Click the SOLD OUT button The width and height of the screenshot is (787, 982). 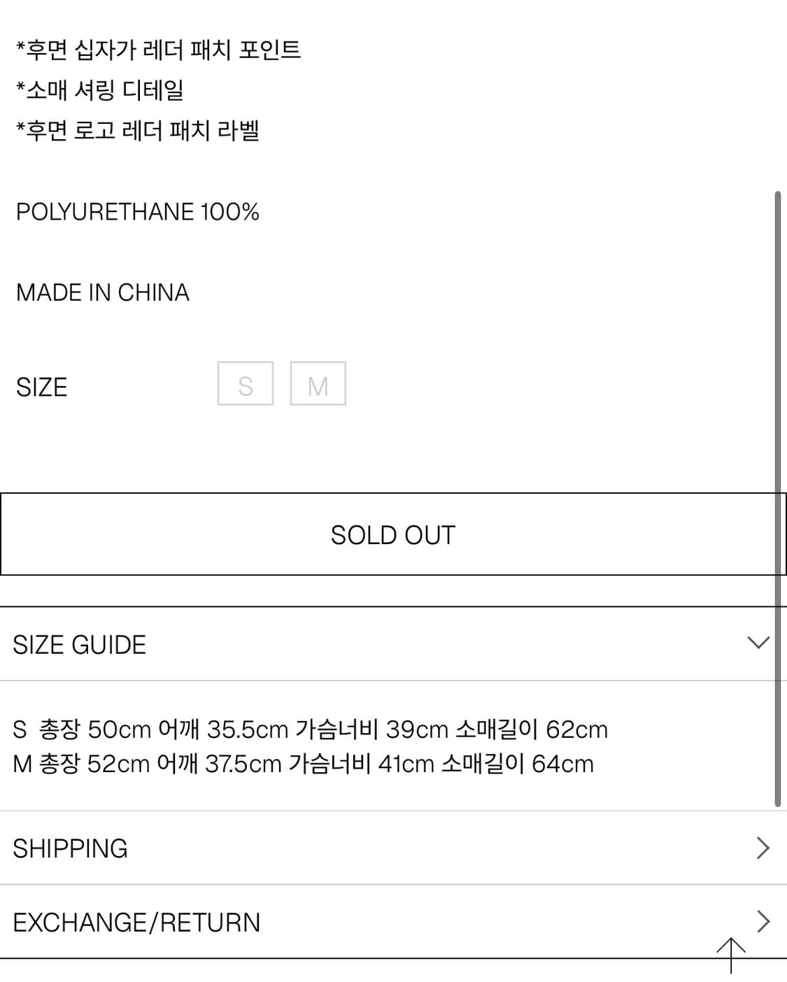393,534
